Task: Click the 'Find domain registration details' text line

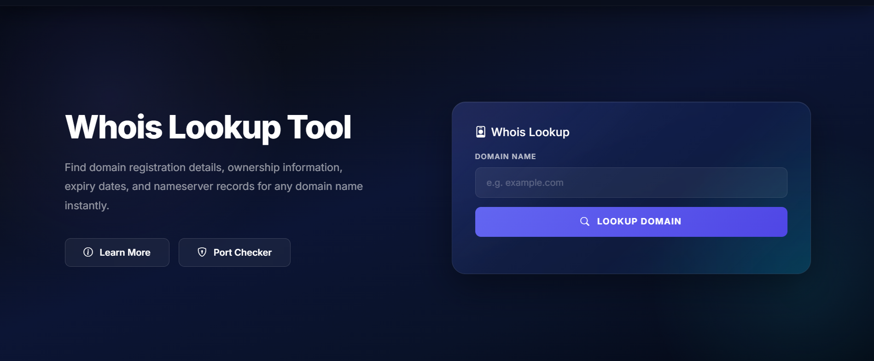Action: 203,167
